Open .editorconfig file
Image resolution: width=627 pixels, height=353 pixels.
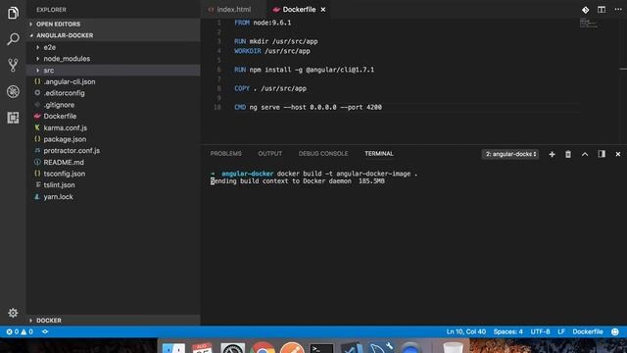pos(114,93)
